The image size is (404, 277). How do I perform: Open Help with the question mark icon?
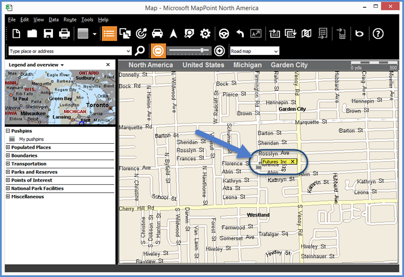(378, 34)
